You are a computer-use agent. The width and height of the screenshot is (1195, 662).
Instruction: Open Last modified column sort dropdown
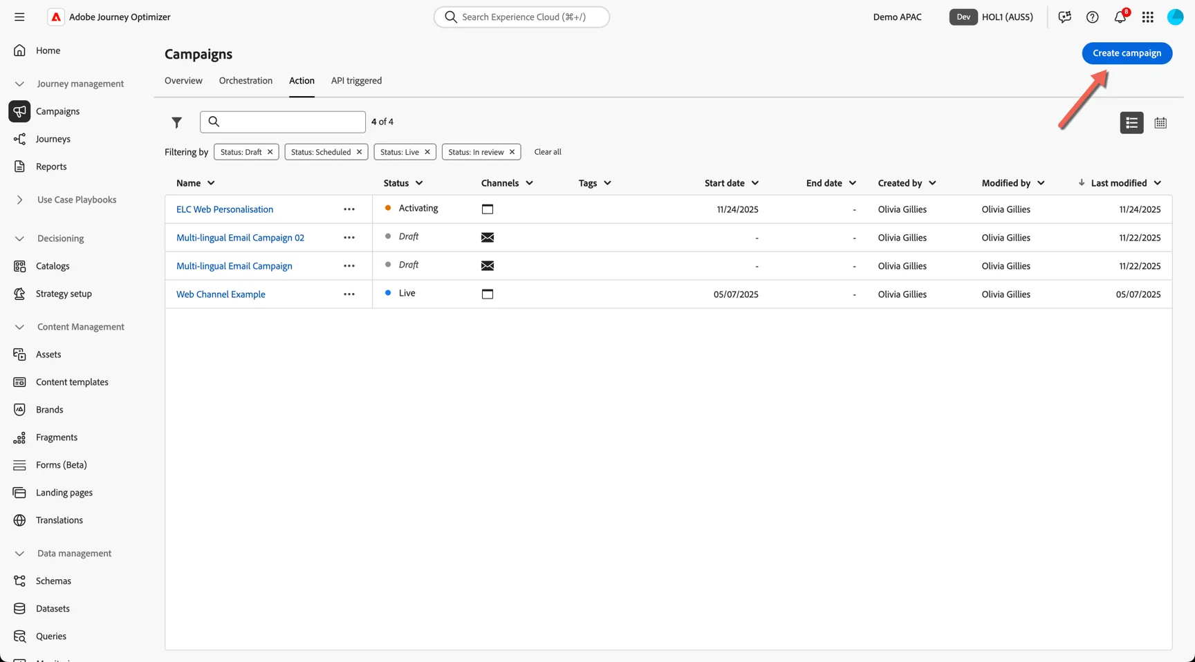(x=1157, y=183)
